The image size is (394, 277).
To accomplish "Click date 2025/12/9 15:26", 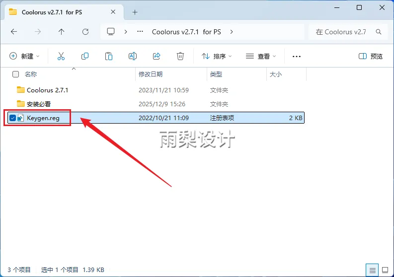I will 162,104.
